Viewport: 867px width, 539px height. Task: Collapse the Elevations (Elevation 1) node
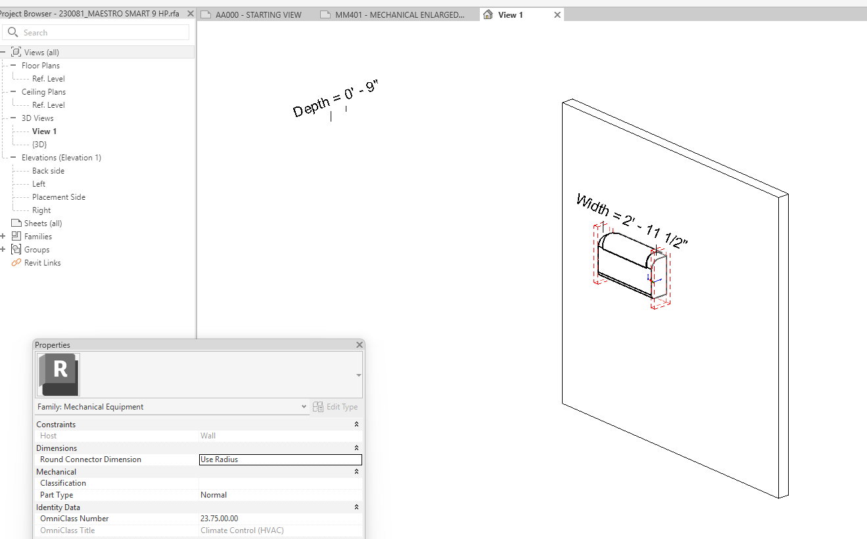[14, 157]
